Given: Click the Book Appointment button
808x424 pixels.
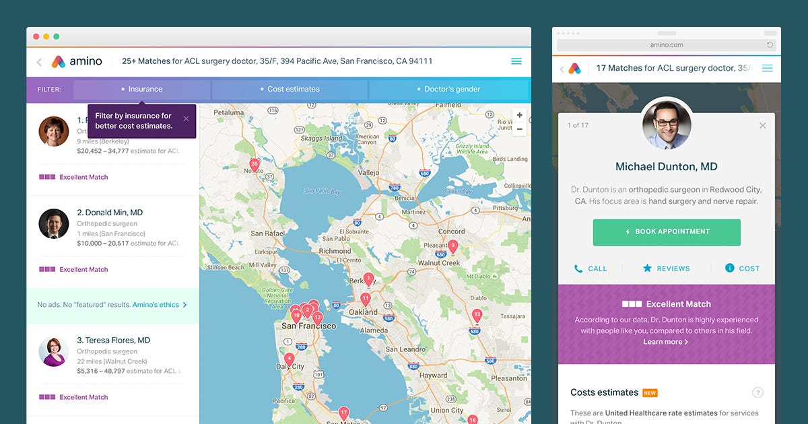Looking at the screenshot, I should (667, 232).
